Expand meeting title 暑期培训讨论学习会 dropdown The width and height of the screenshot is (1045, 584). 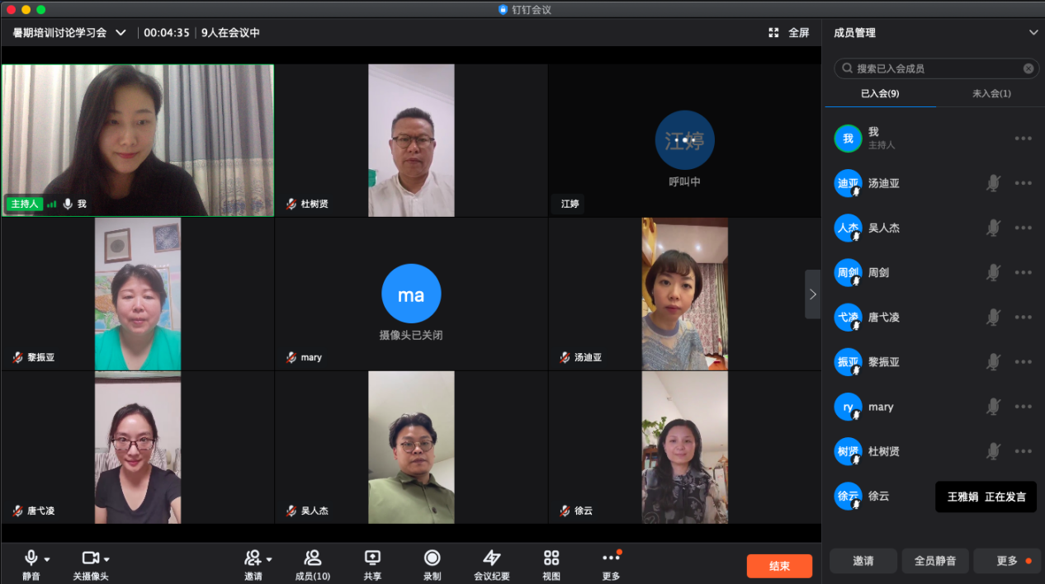(121, 33)
